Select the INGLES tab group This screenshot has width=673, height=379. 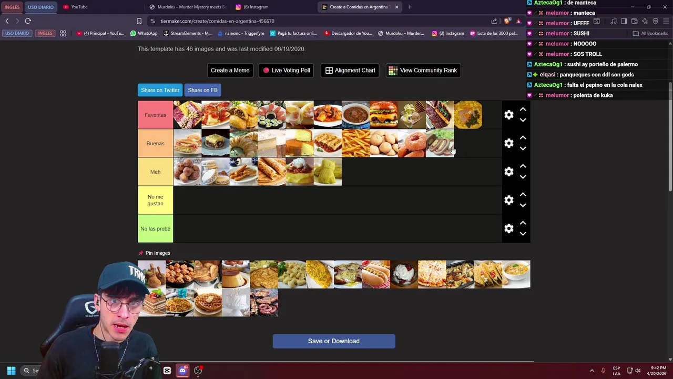click(x=12, y=7)
